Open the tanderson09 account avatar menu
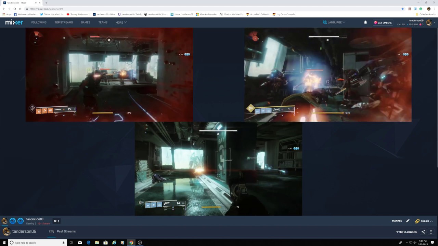The width and height of the screenshot is (438, 246). click(x=429, y=23)
